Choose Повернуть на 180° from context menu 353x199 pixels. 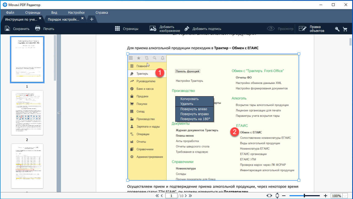point(195,119)
